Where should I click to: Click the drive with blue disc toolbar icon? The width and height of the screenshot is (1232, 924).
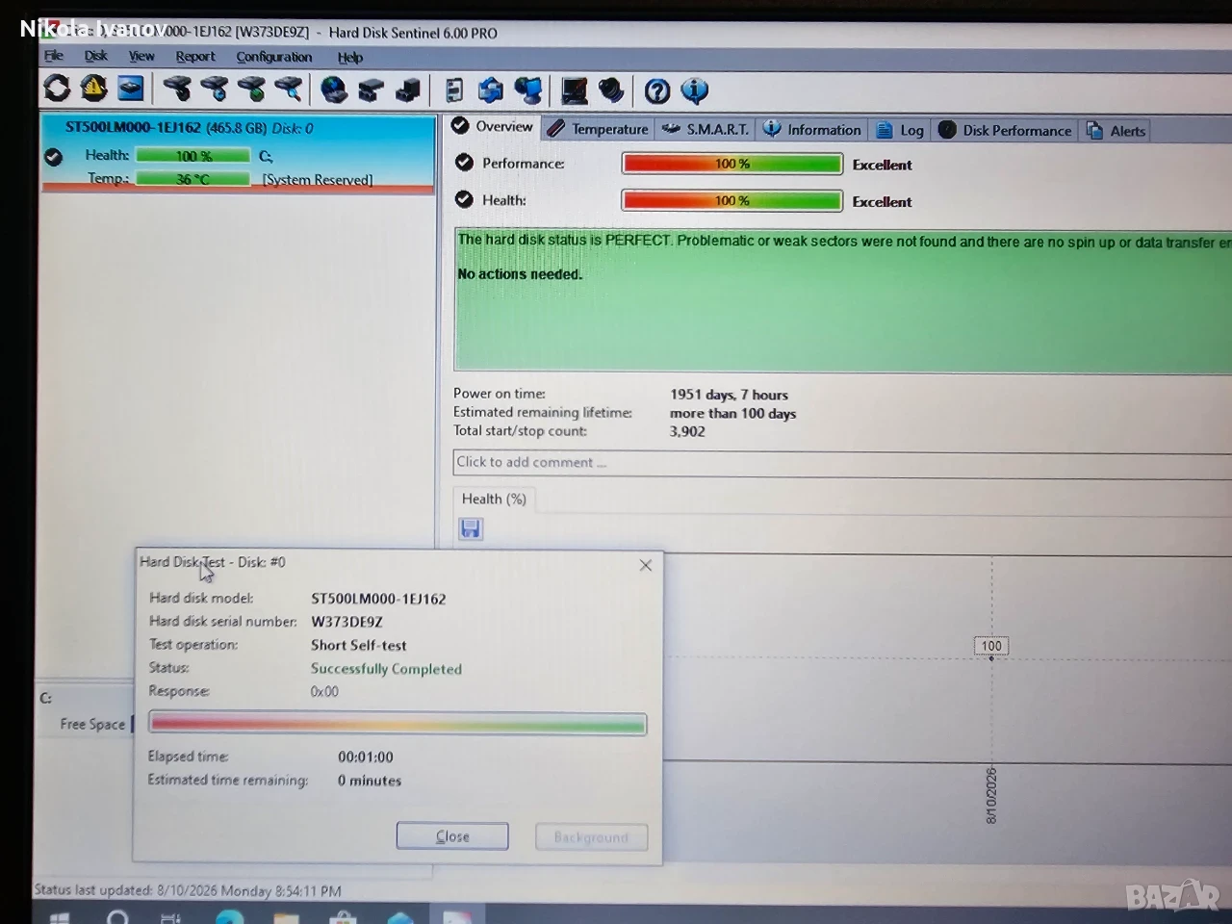tap(214, 90)
